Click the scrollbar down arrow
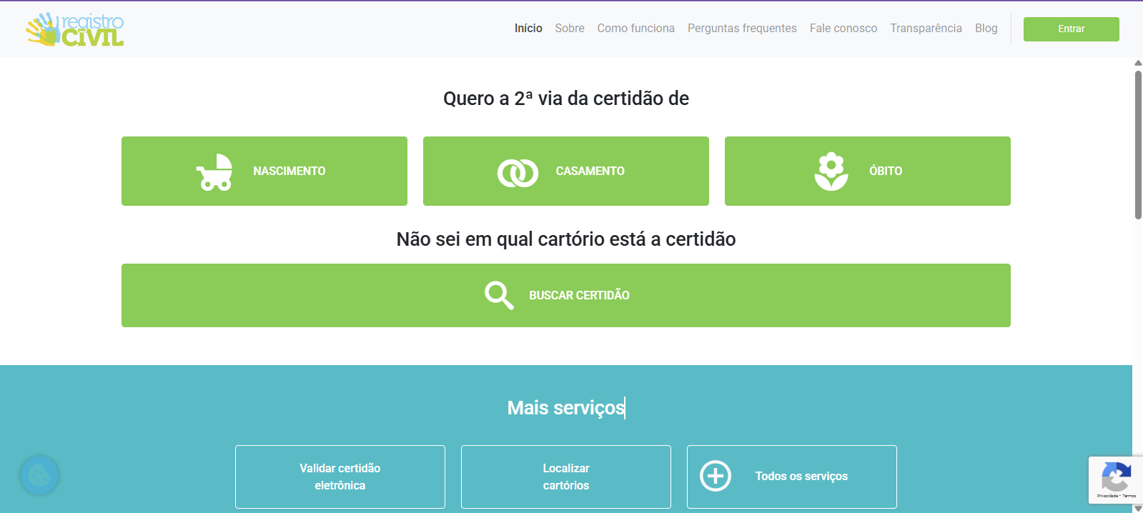This screenshot has width=1143, height=513. (x=1138, y=509)
